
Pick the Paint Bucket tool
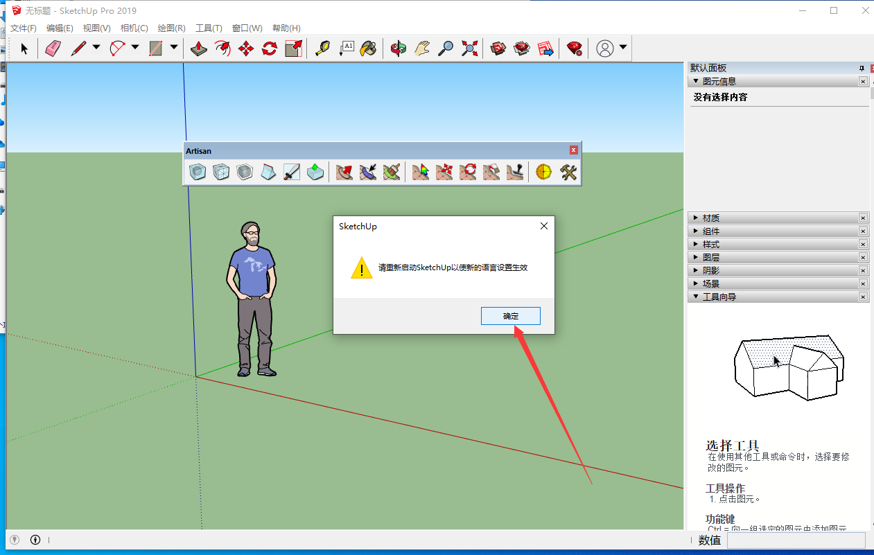click(x=369, y=48)
